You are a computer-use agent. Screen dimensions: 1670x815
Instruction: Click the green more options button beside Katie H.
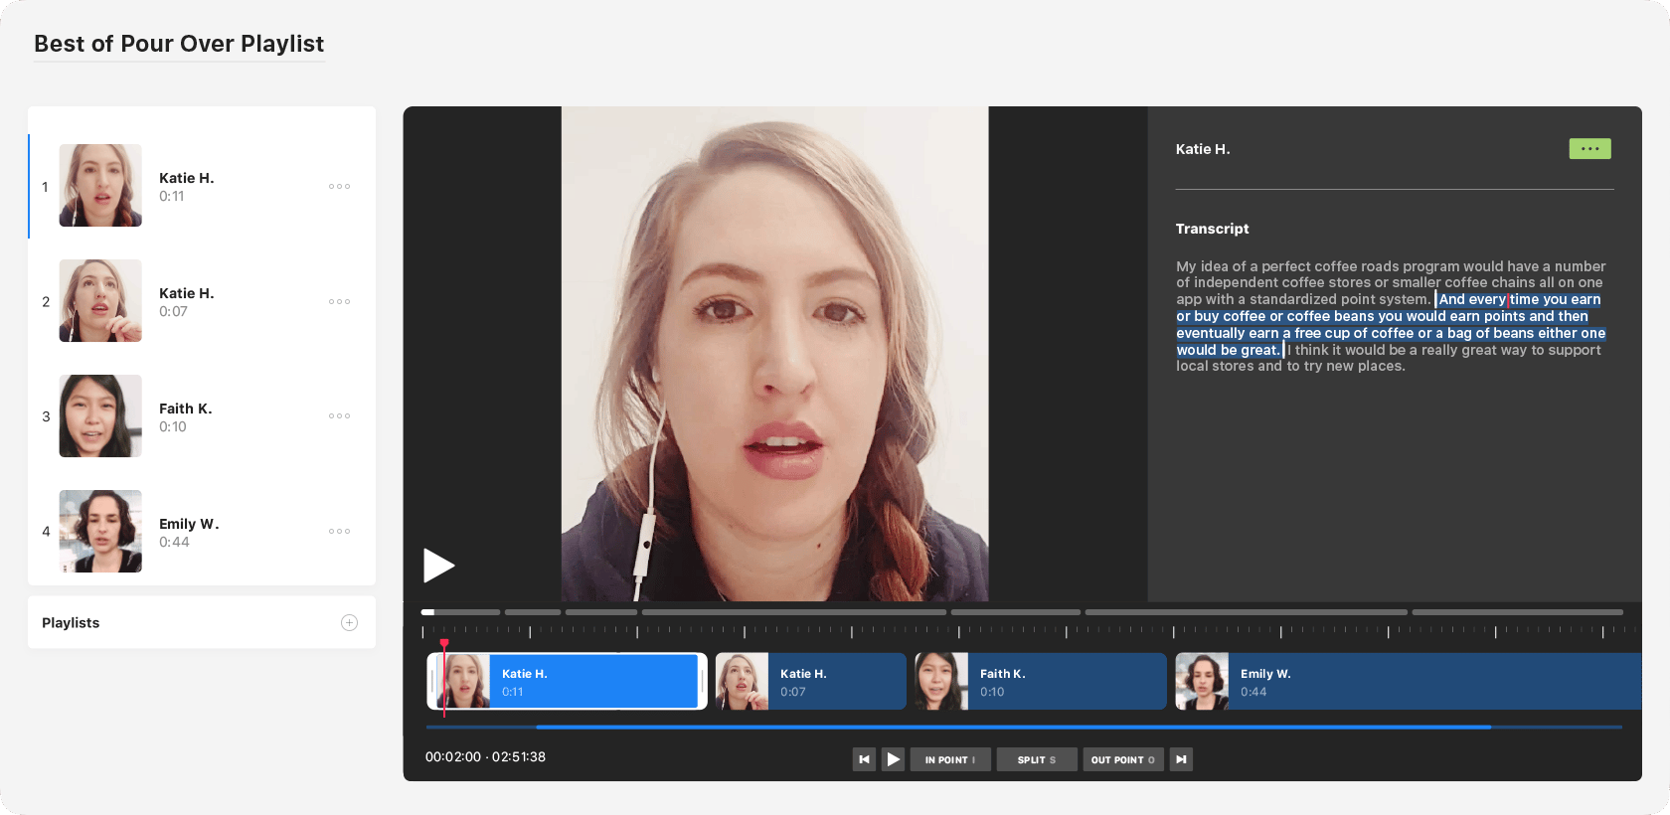pos(1589,149)
